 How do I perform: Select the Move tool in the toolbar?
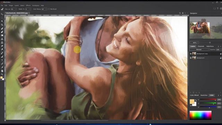coord(2,14)
